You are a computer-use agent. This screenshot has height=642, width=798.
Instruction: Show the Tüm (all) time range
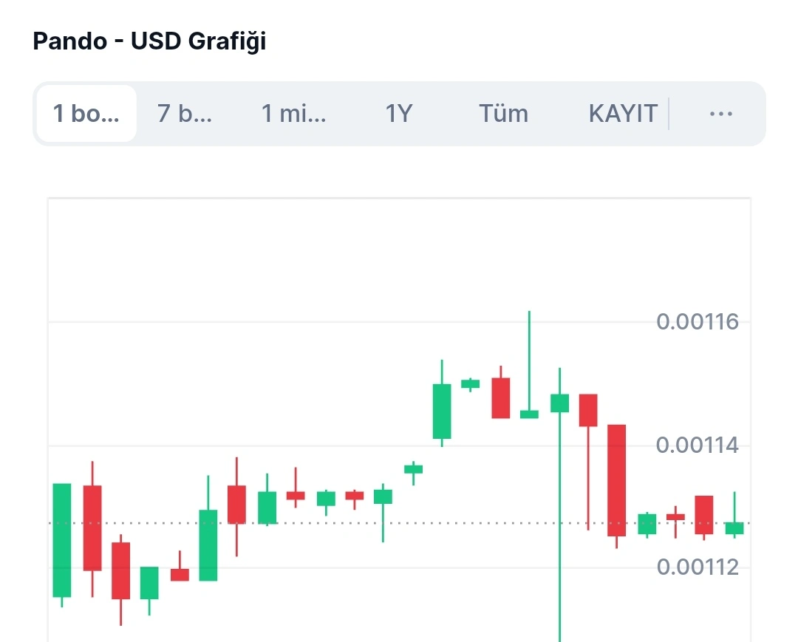[x=503, y=114]
